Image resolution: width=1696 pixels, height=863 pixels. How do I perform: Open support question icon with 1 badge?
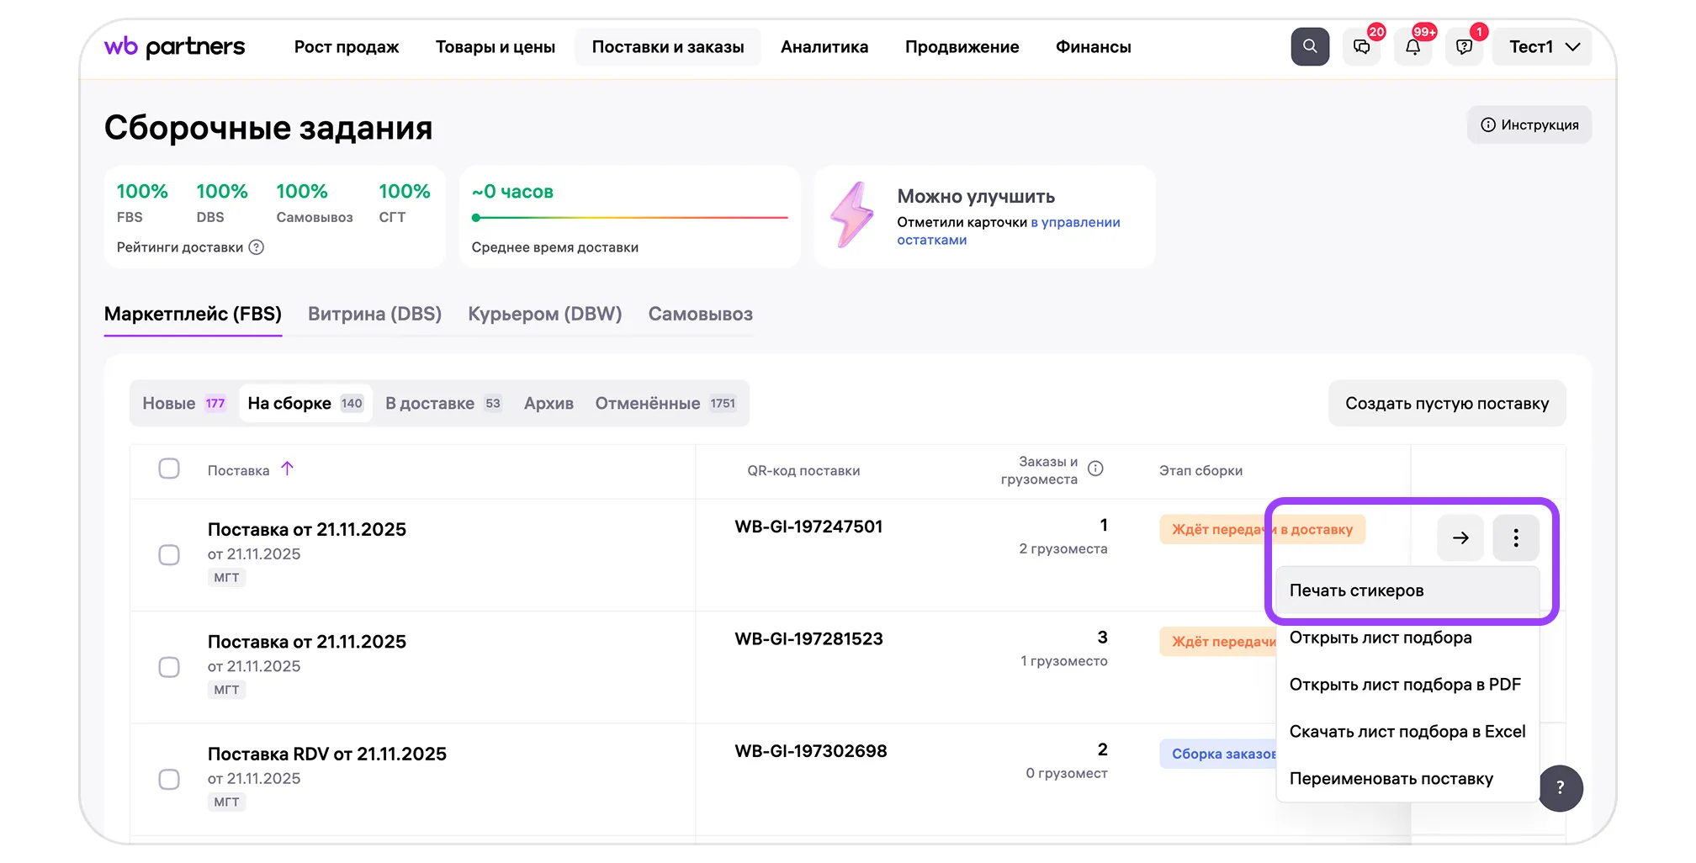tap(1464, 47)
